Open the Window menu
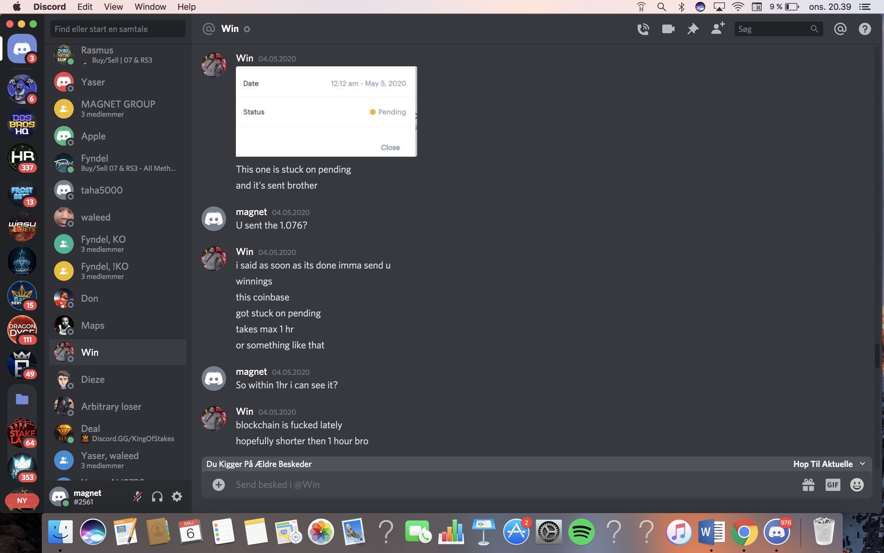 coord(150,6)
